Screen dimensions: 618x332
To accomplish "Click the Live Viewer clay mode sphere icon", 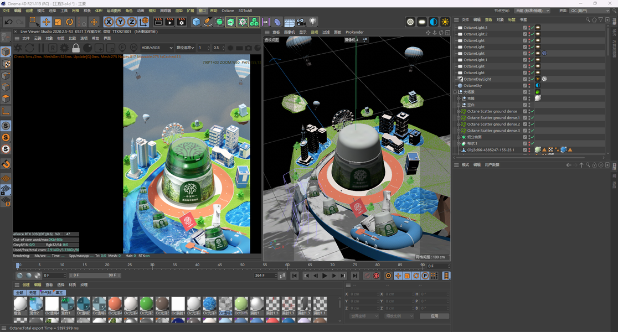I will click(x=87, y=48).
